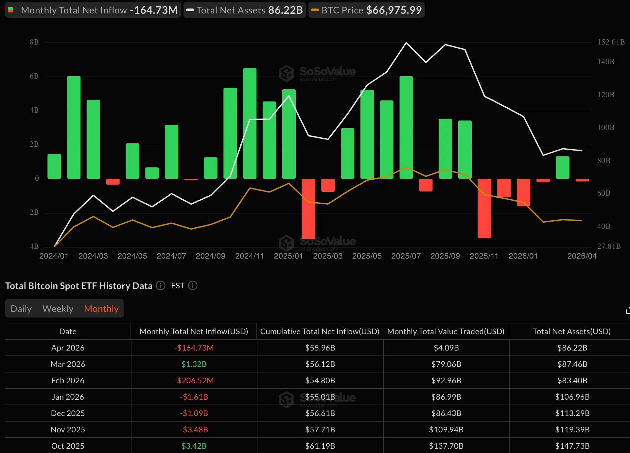Image resolution: width=630 pixels, height=453 pixels.
Task: Click the Date column header
Action: (68, 331)
